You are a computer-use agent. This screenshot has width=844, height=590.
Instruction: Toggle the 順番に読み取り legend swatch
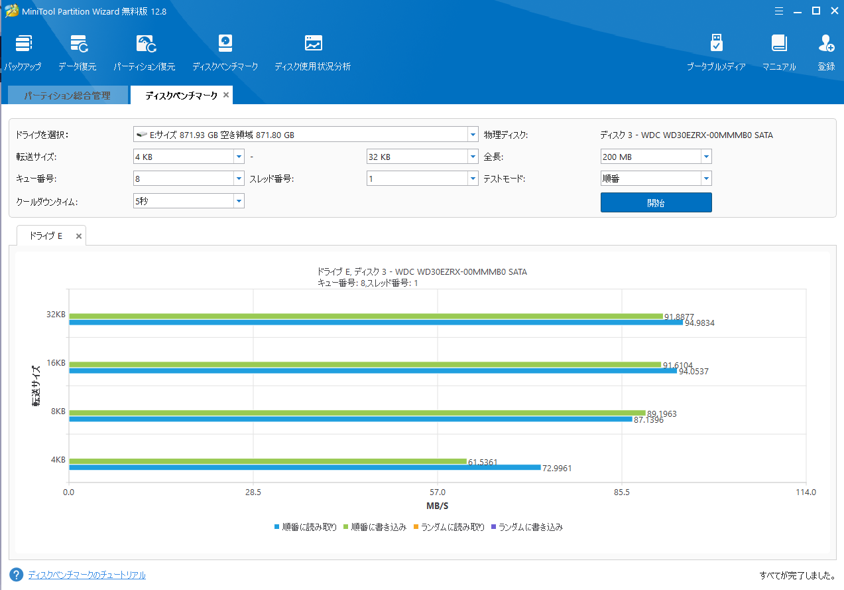tap(277, 528)
